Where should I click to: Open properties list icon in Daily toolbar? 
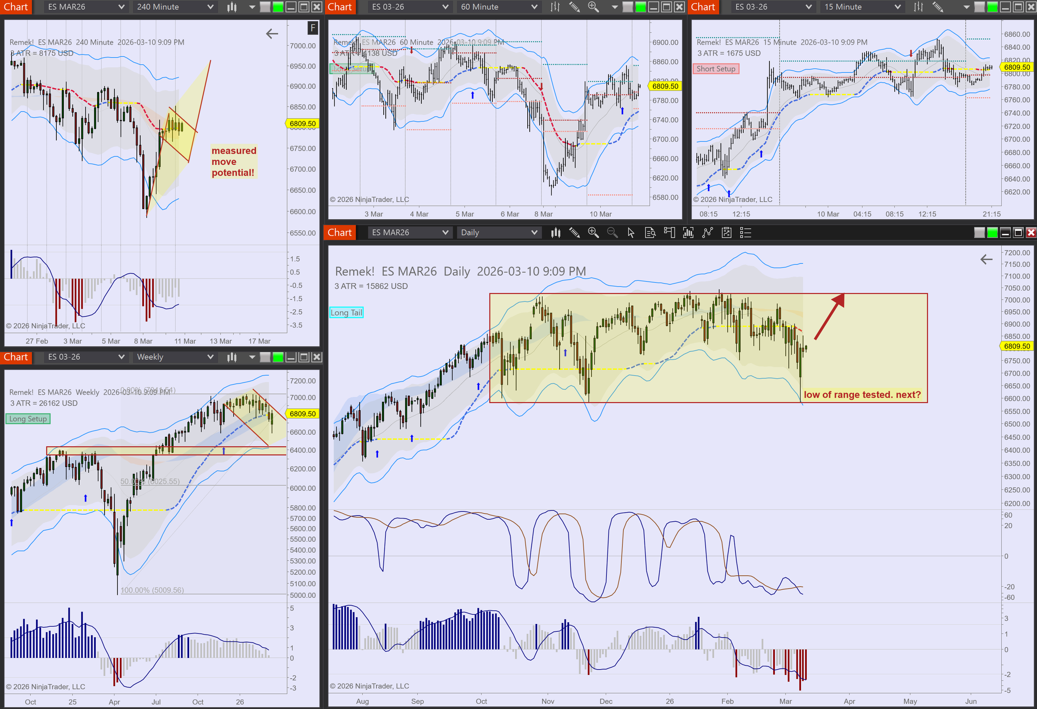745,232
